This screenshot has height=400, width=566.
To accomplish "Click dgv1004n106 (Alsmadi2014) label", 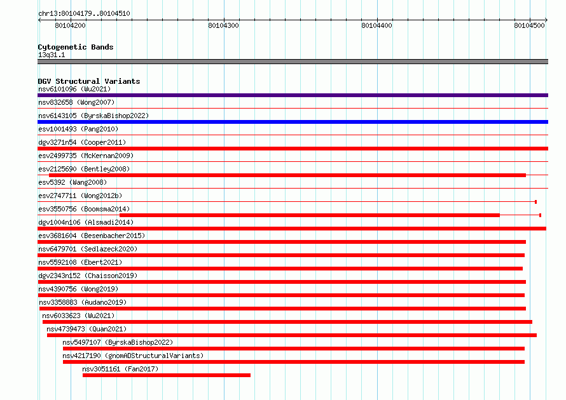I will (x=86, y=222).
